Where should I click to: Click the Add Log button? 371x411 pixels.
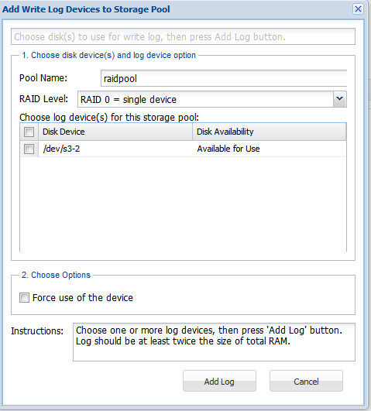tap(219, 381)
